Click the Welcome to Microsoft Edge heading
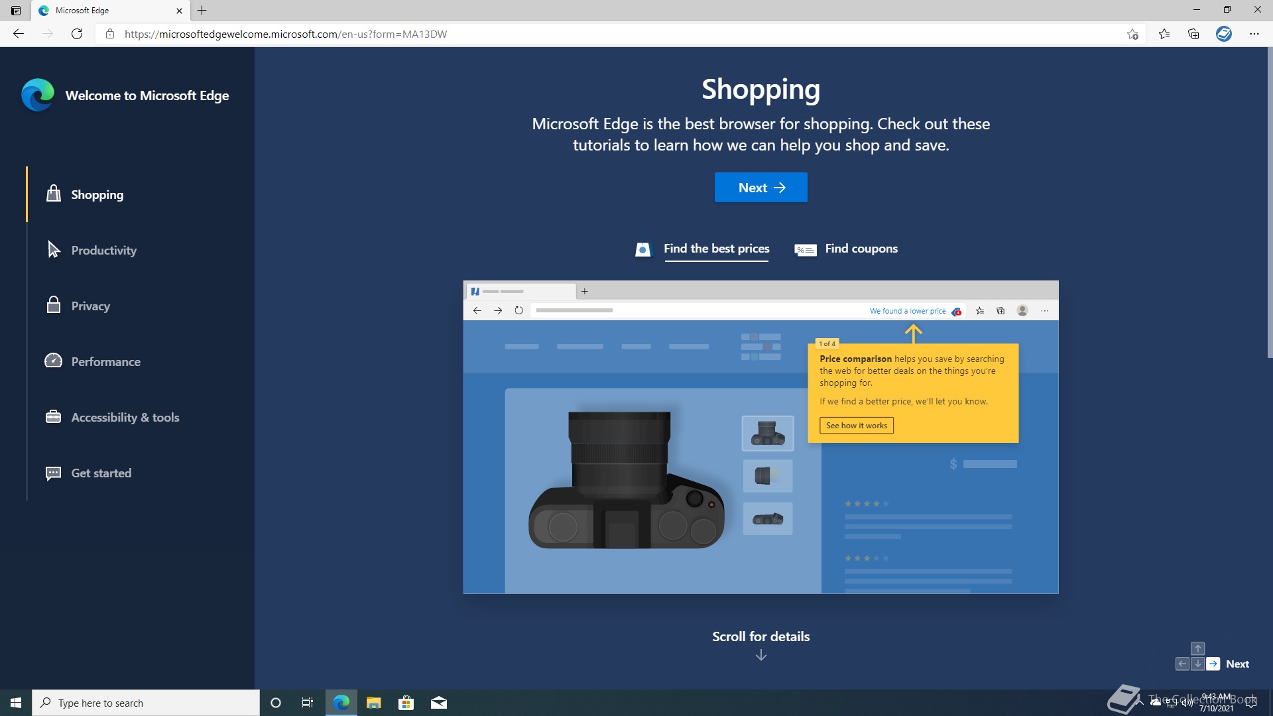Image resolution: width=1273 pixels, height=716 pixels. (x=147, y=95)
